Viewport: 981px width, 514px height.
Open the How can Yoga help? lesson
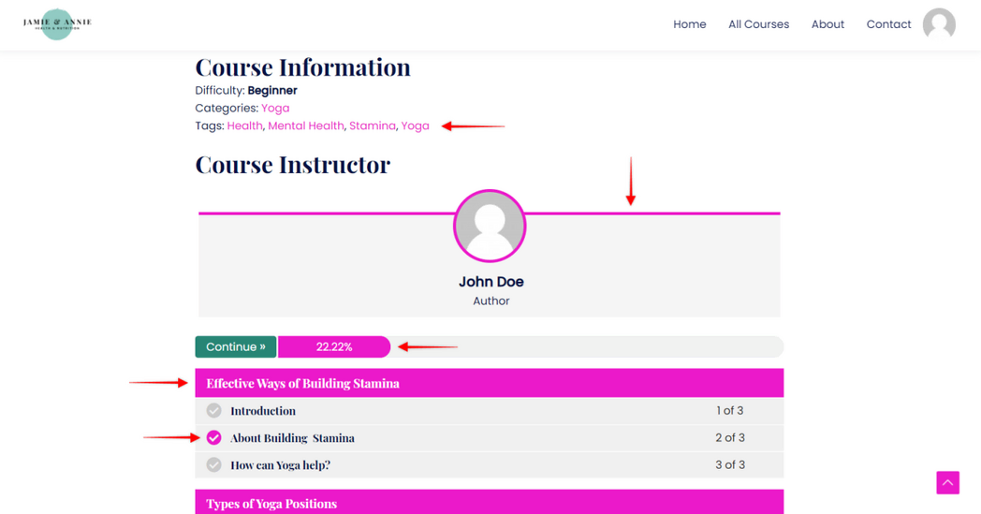pyautogui.click(x=280, y=465)
